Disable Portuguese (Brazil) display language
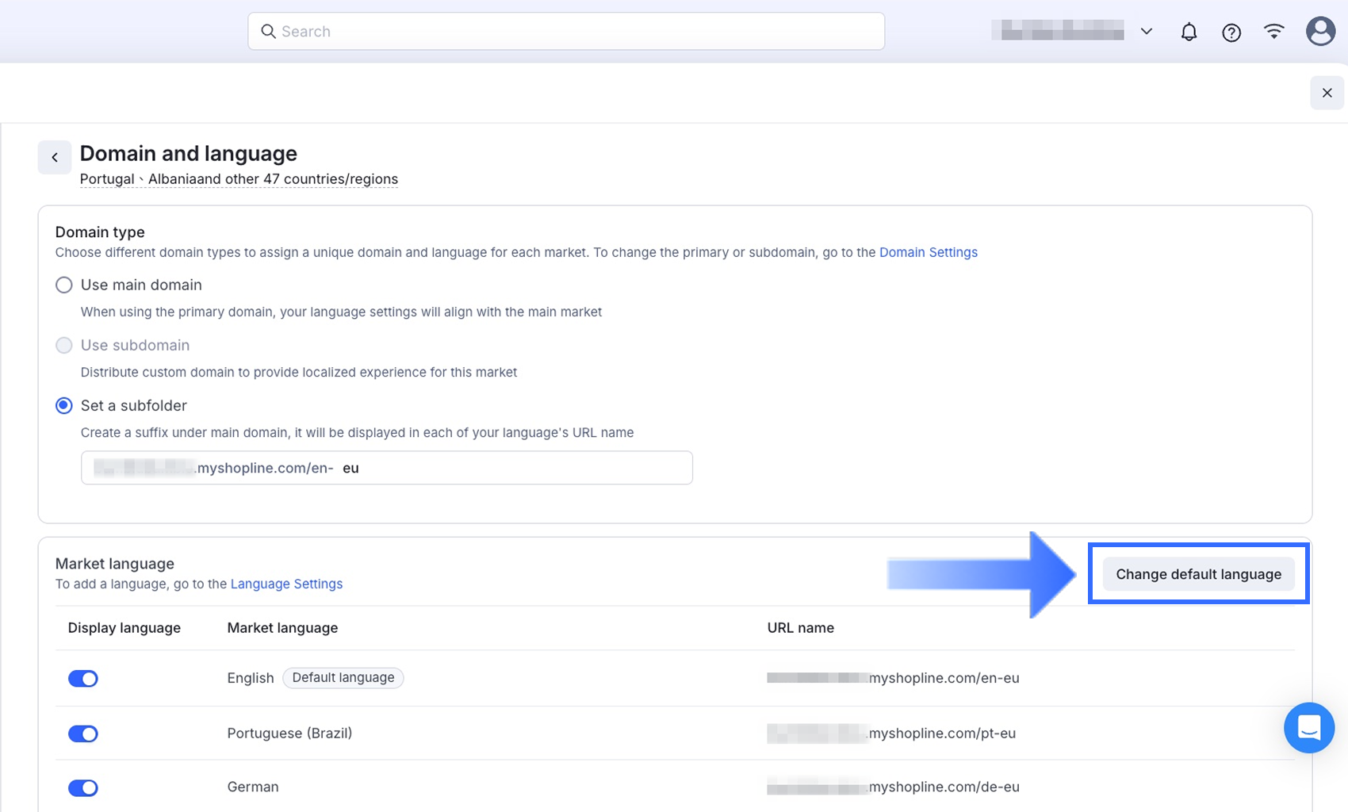1348x812 pixels. tap(83, 733)
